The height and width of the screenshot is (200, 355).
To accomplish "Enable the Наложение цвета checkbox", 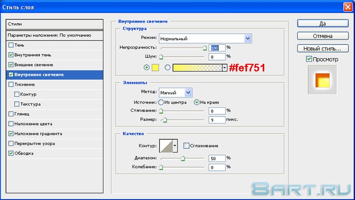I will pos(11,124).
